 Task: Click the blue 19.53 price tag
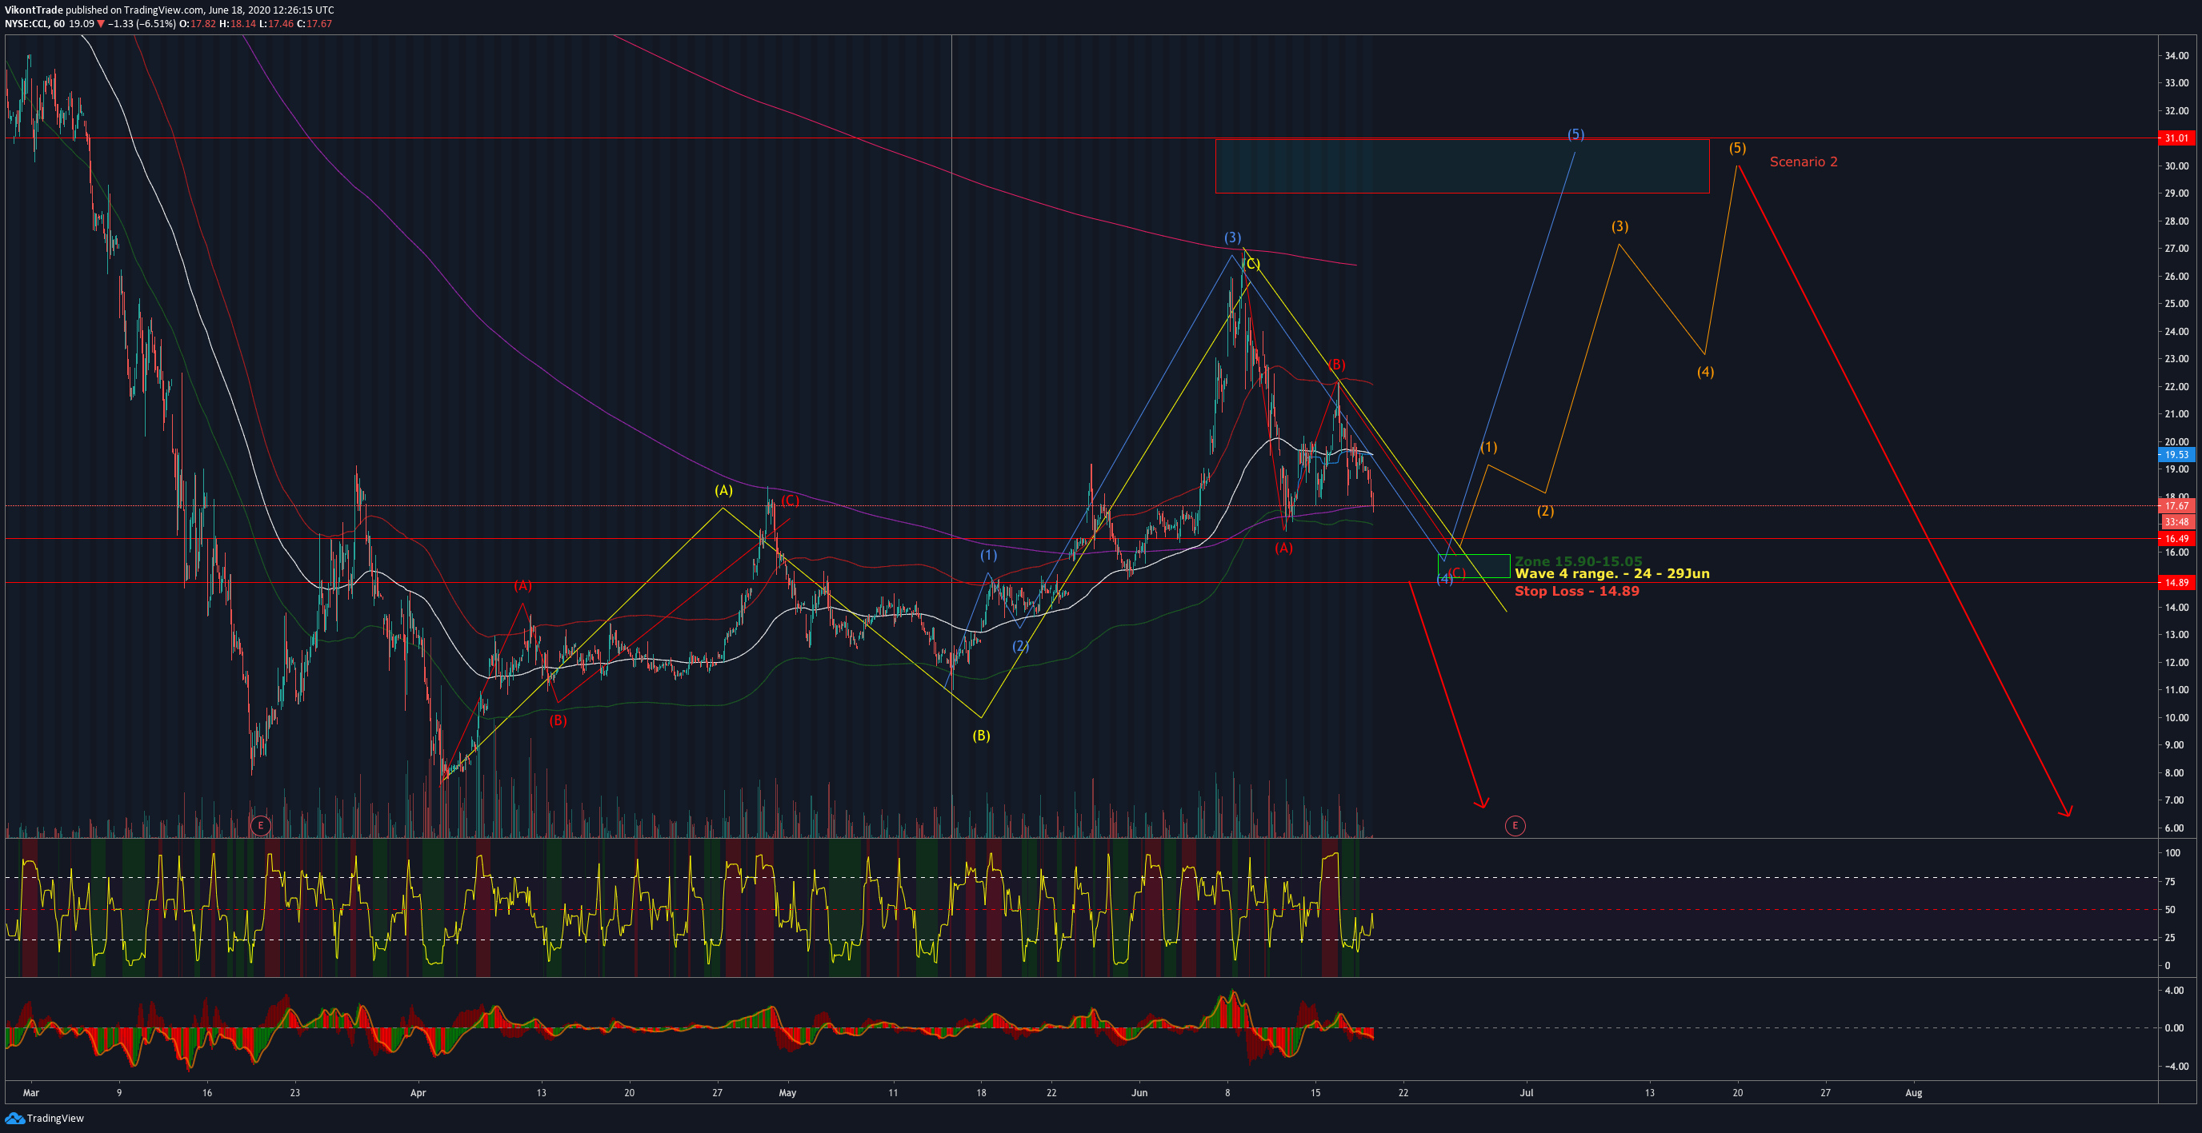pyautogui.click(x=2176, y=455)
